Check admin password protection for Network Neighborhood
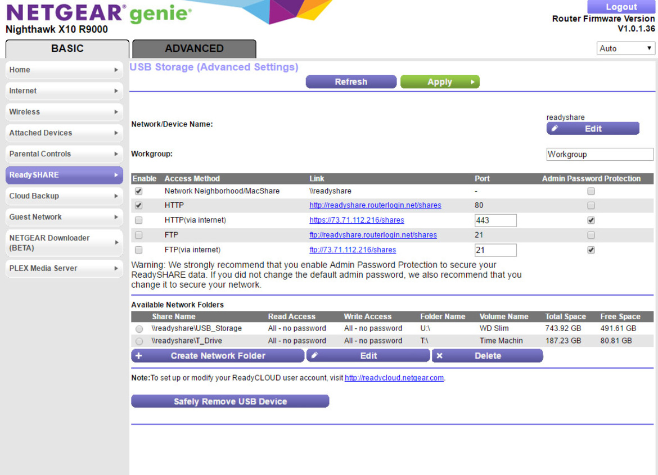The width and height of the screenshot is (658, 475). coord(591,191)
